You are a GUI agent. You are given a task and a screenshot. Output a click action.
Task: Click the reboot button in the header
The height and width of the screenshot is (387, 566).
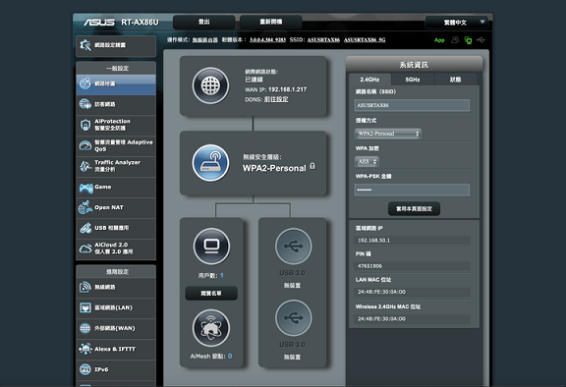271,22
